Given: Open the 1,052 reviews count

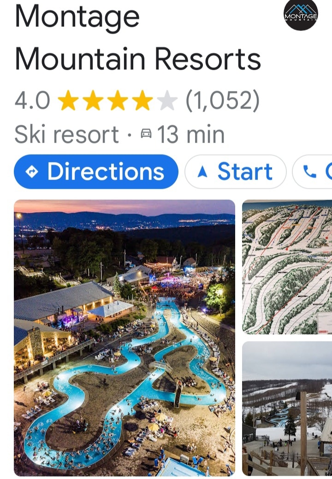Looking at the screenshot, I should coord(223,100).
